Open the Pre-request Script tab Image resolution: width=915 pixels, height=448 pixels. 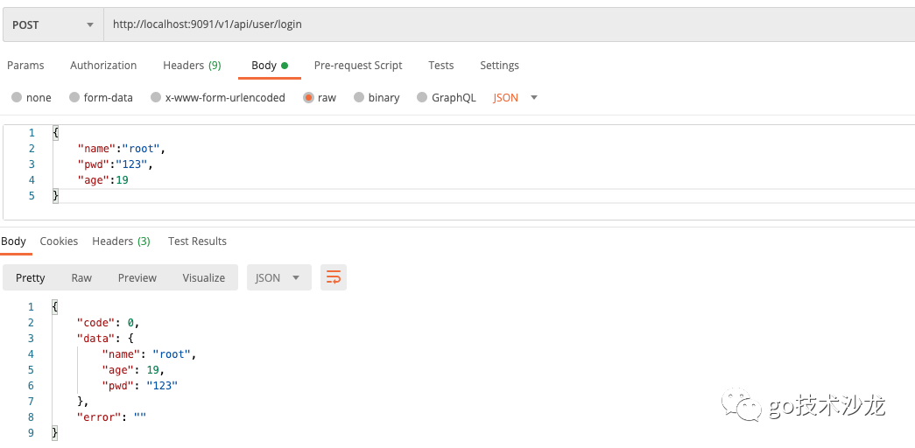coord(358,66)
